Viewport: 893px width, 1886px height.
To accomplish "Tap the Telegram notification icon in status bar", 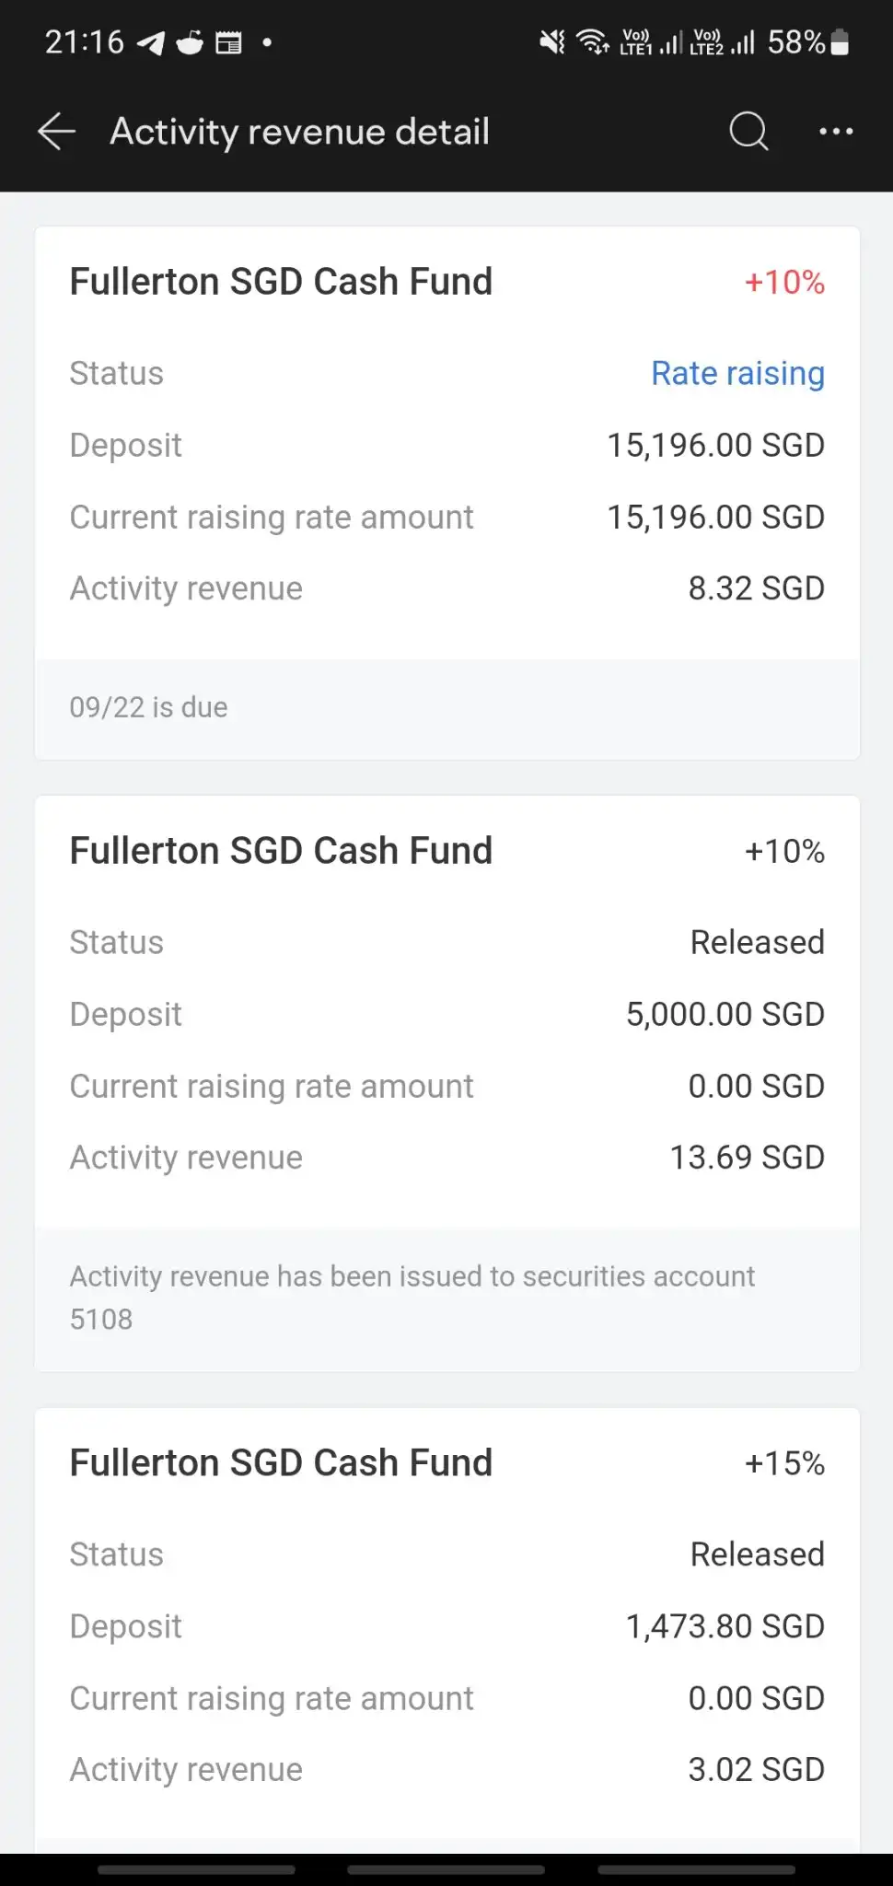I will [150, 42].
